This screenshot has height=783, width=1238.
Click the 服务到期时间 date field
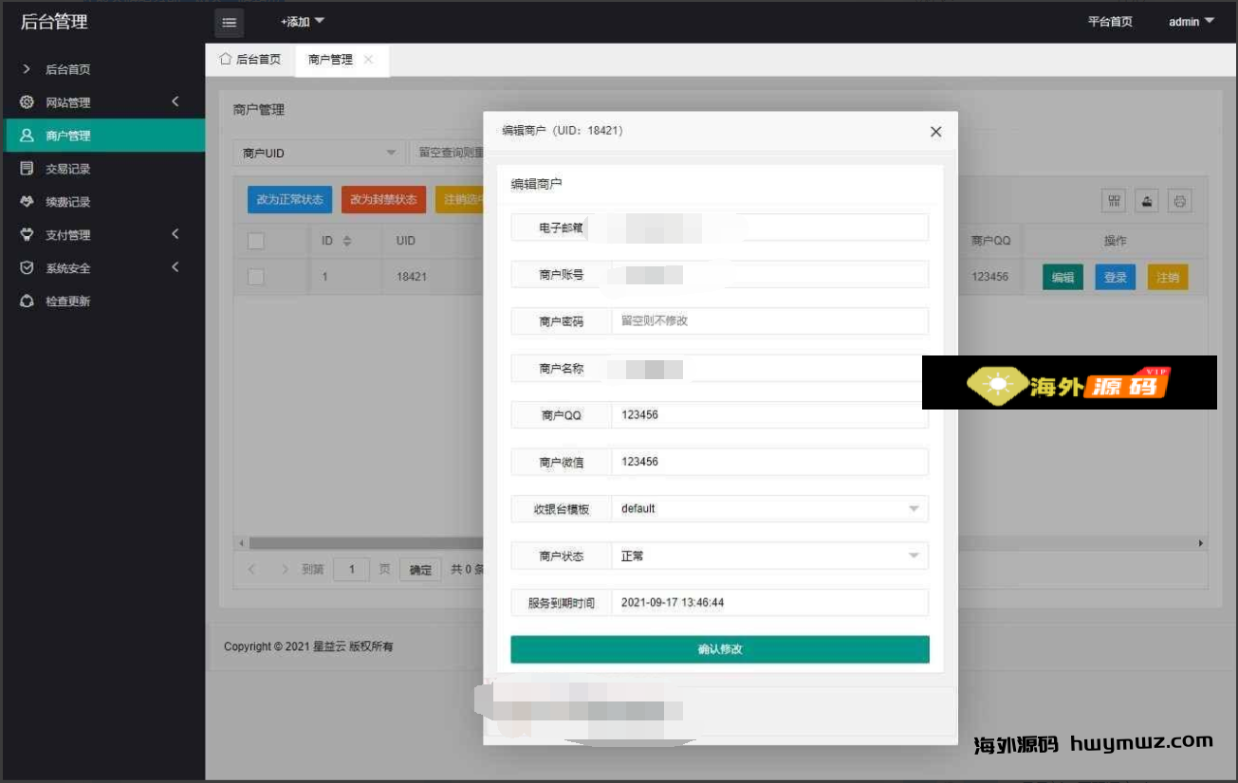coord(769,603)
